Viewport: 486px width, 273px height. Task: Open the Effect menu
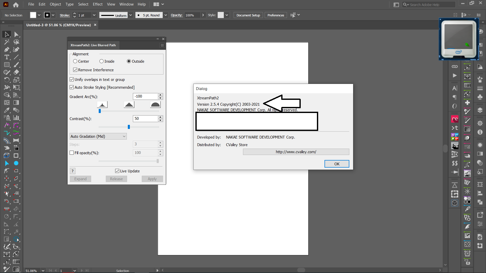(98, 4)
